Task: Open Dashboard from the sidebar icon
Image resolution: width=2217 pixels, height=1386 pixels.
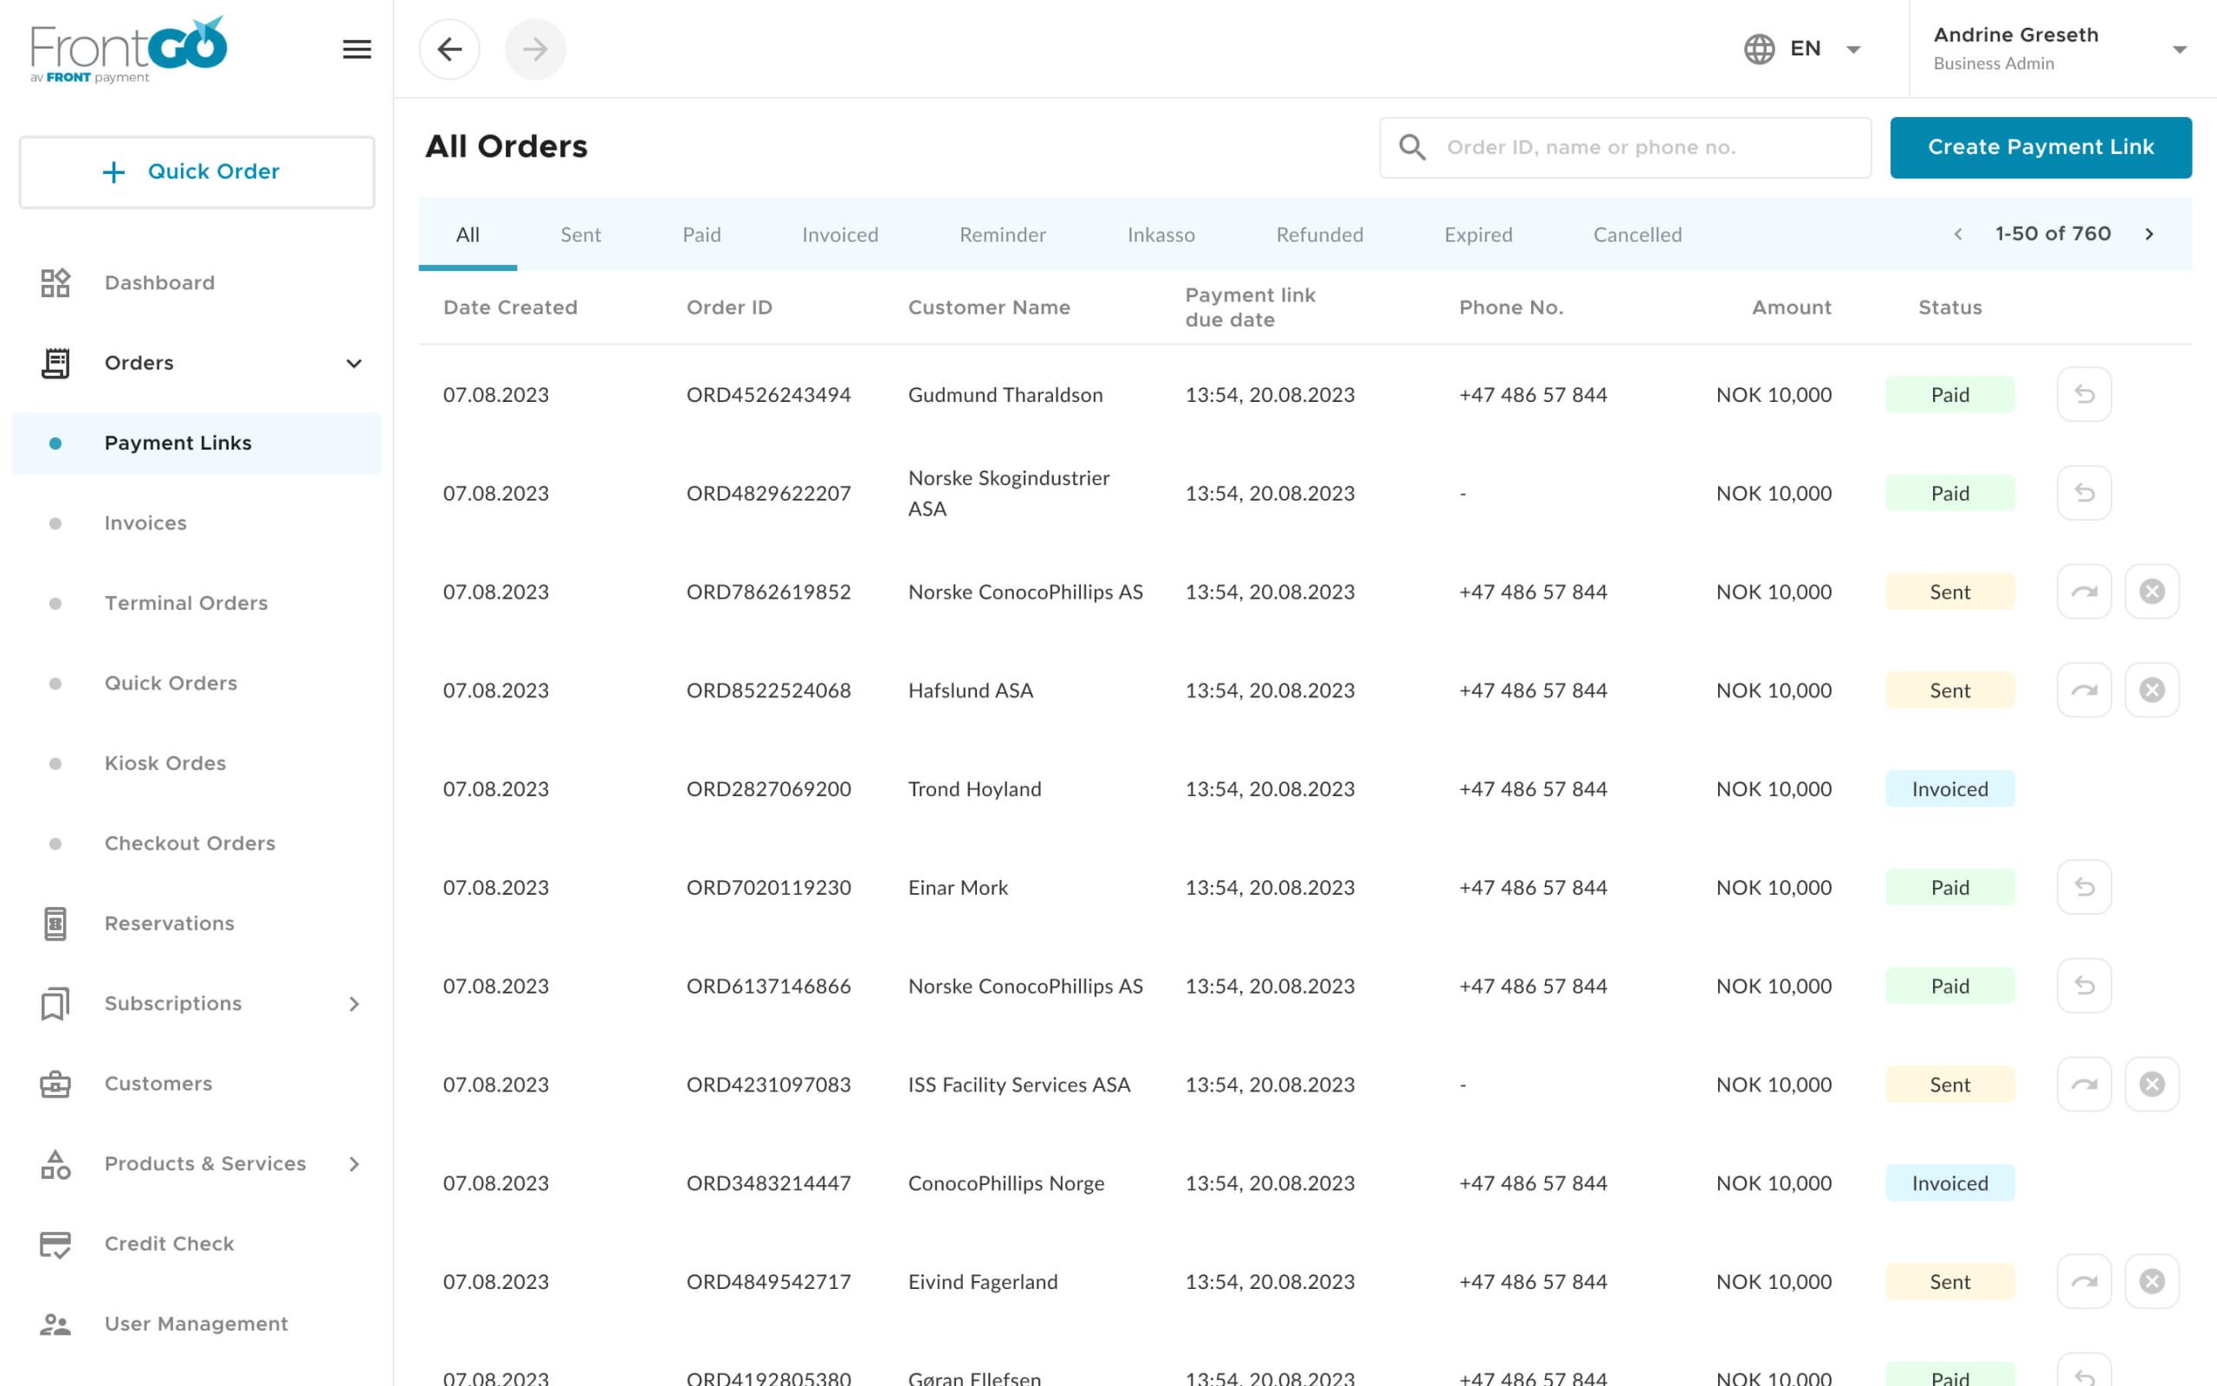Action: pyautogui.click(x=55, y=282)
